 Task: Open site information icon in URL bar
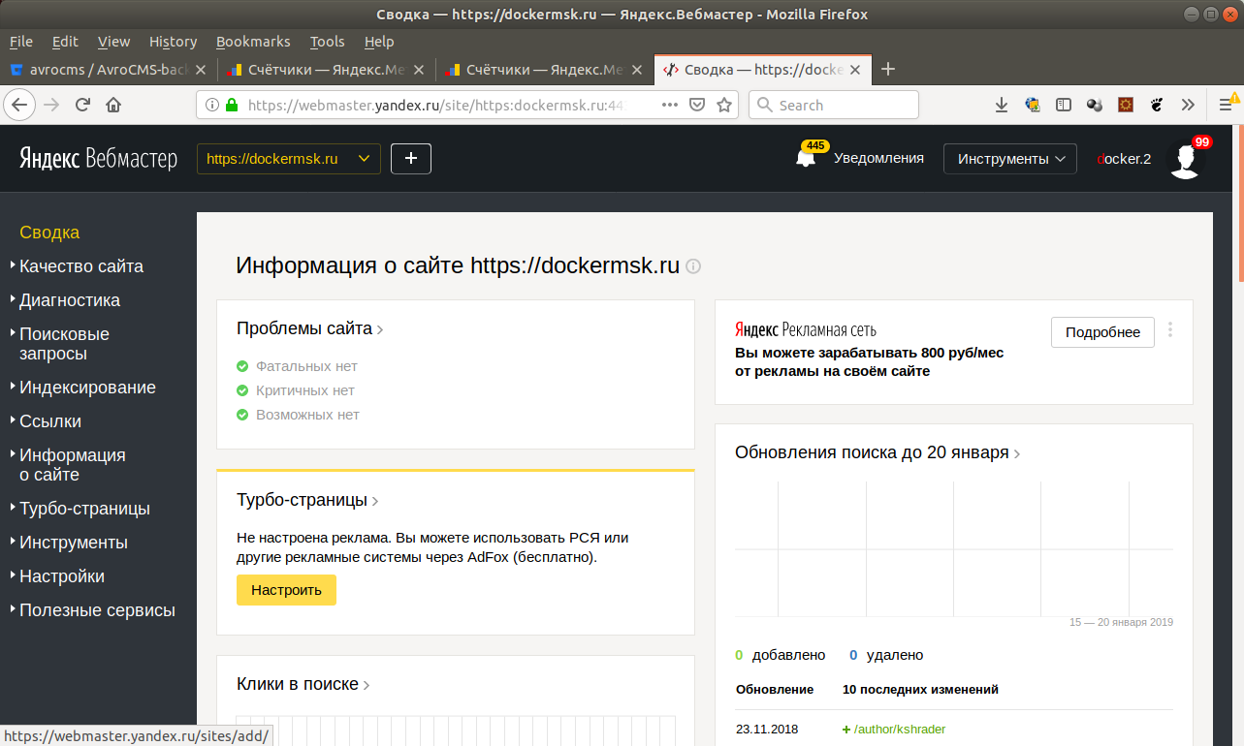click(212, 105)
